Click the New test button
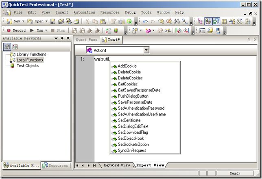This screenshot has width=262, height=179. tap(13, 21)
